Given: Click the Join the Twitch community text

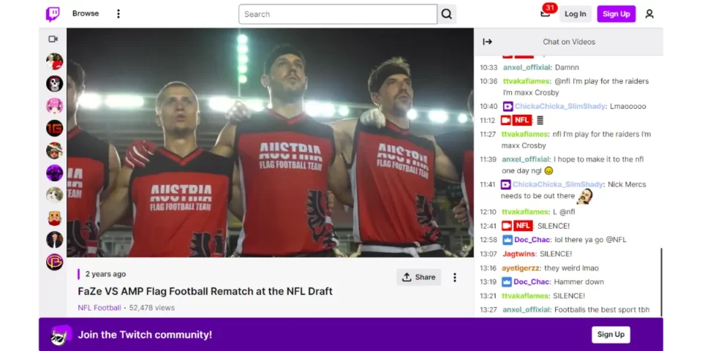Looking at the screenshot, I should (x=145, y=335).
